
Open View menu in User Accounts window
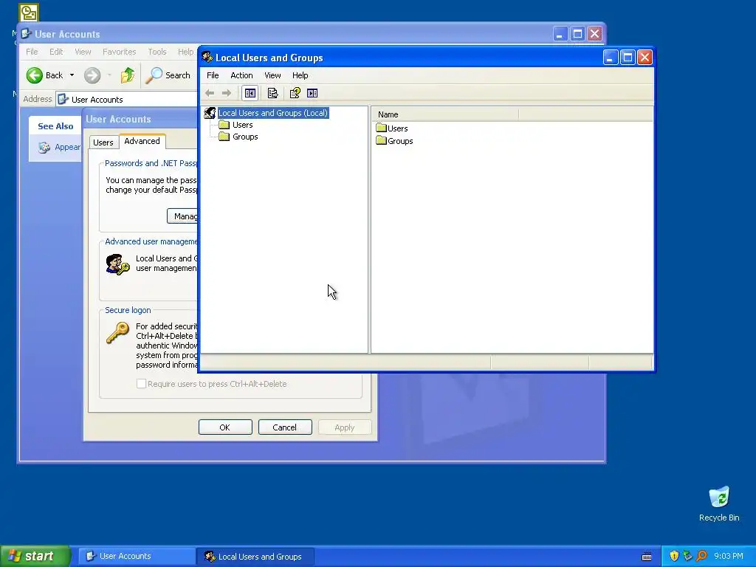83,52
